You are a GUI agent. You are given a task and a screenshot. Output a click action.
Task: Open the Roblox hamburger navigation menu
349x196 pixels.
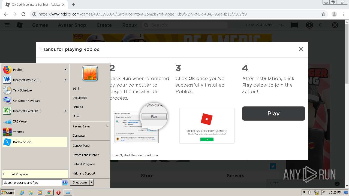7,25
